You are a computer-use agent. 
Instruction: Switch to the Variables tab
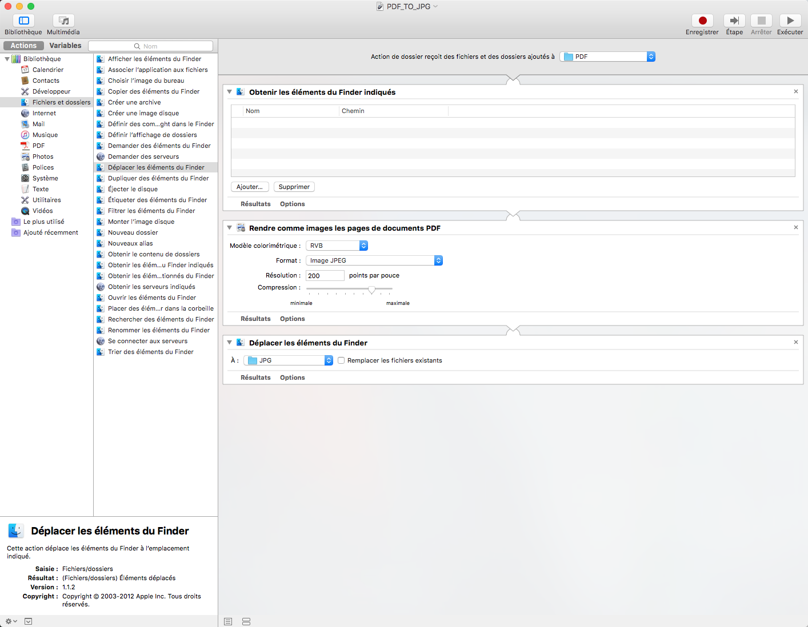pyautogui.click(x=65, y=46)
